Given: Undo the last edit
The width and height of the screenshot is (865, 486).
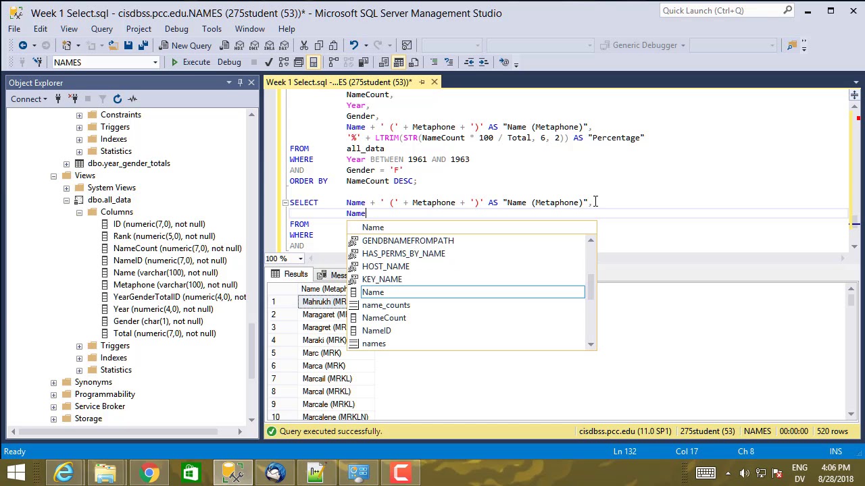Looking at the screenshot, I should point(353,45).
